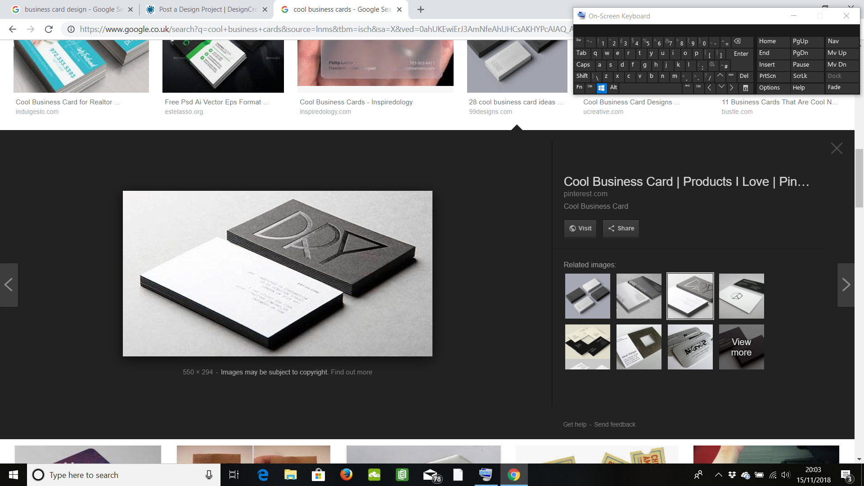Click the Visit button
Image resolution: width=864 pixels, height=486 pixels.
point(580,229)
